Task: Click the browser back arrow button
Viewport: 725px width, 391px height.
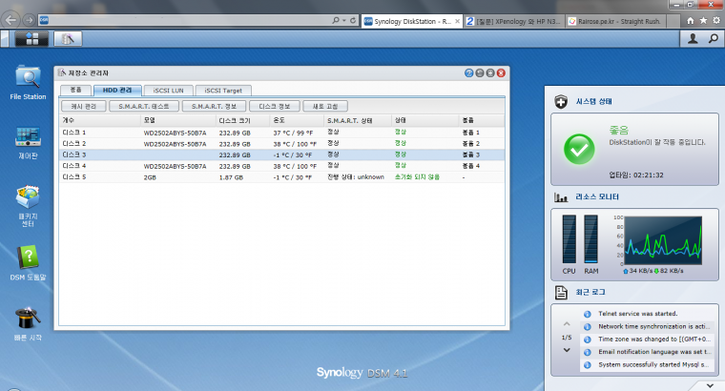Action: click(x=11, y=20)
